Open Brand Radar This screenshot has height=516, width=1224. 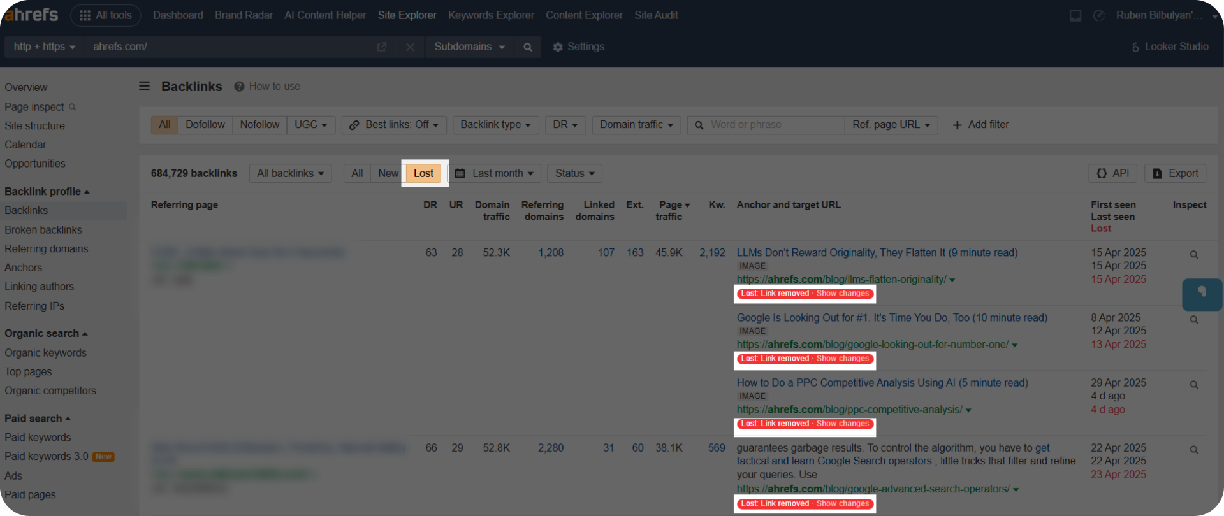[x=244, y=15]
